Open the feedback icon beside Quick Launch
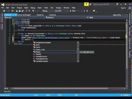Image resolution: width=132 pixels, height=99 pixels. click(x=90, y=4)
